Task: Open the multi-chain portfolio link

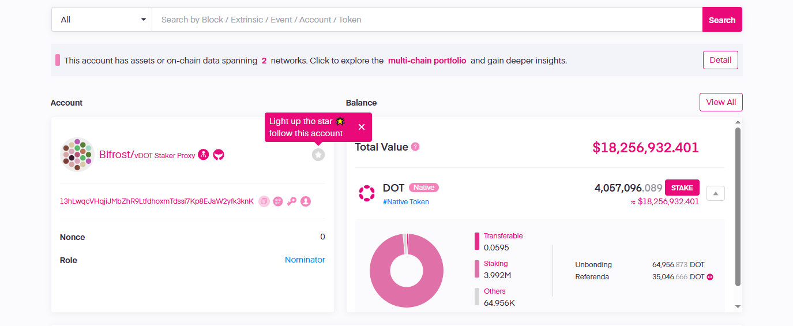Action: point(427,61)
